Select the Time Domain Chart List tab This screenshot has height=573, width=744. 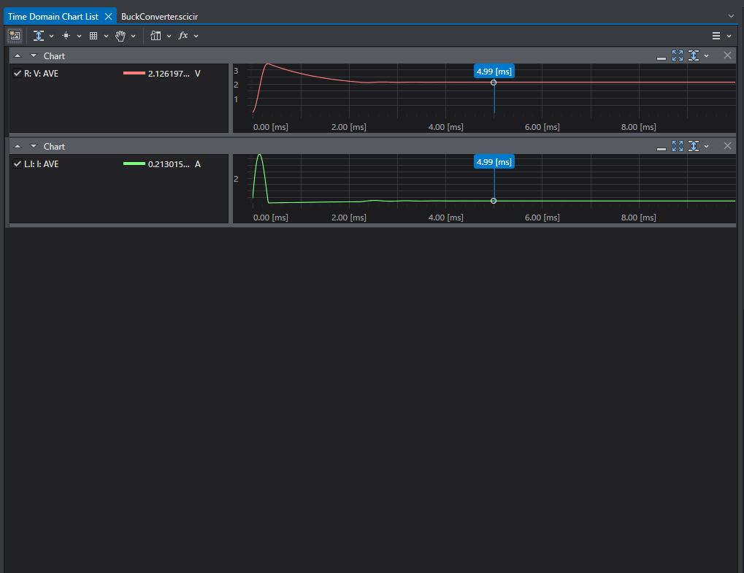(x=53, y=17)
